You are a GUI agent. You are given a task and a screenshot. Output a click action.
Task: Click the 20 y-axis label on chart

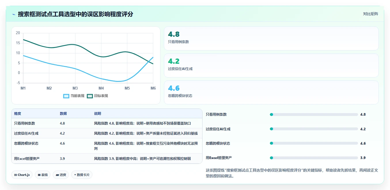[x=18, y=33]
